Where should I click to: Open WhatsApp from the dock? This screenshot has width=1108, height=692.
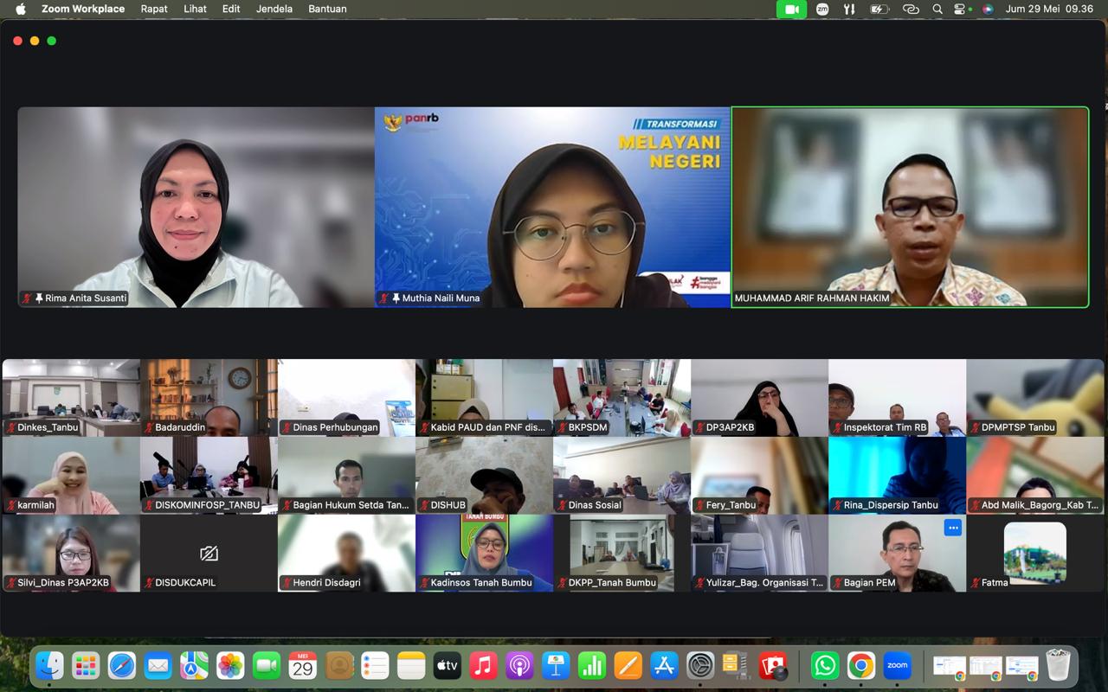tap(825, 665)
